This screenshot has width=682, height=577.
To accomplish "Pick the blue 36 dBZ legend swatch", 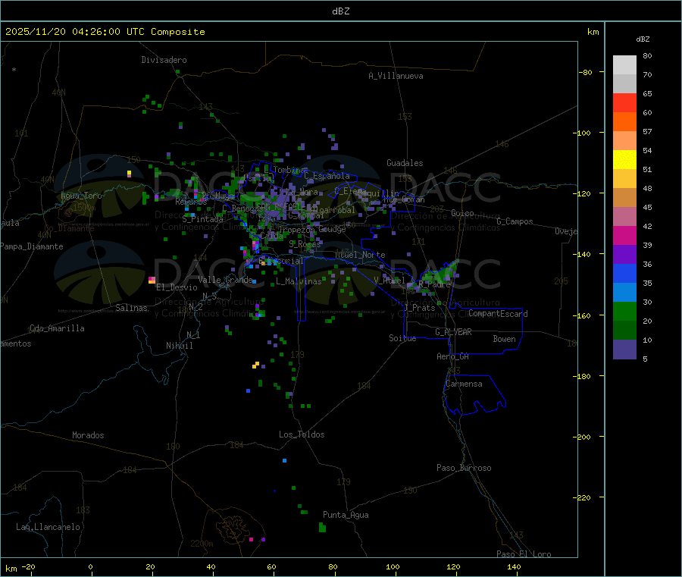I will tap(624, 273).
